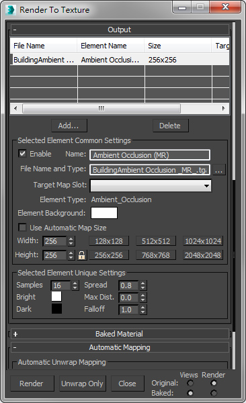Adjust the Samples spinner arrows
Screen dimensions: 246x403
tap(75, 285)
